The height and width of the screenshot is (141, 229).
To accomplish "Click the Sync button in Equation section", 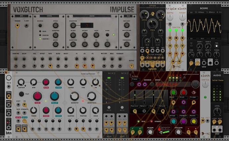I will click(x=108, y=35).
